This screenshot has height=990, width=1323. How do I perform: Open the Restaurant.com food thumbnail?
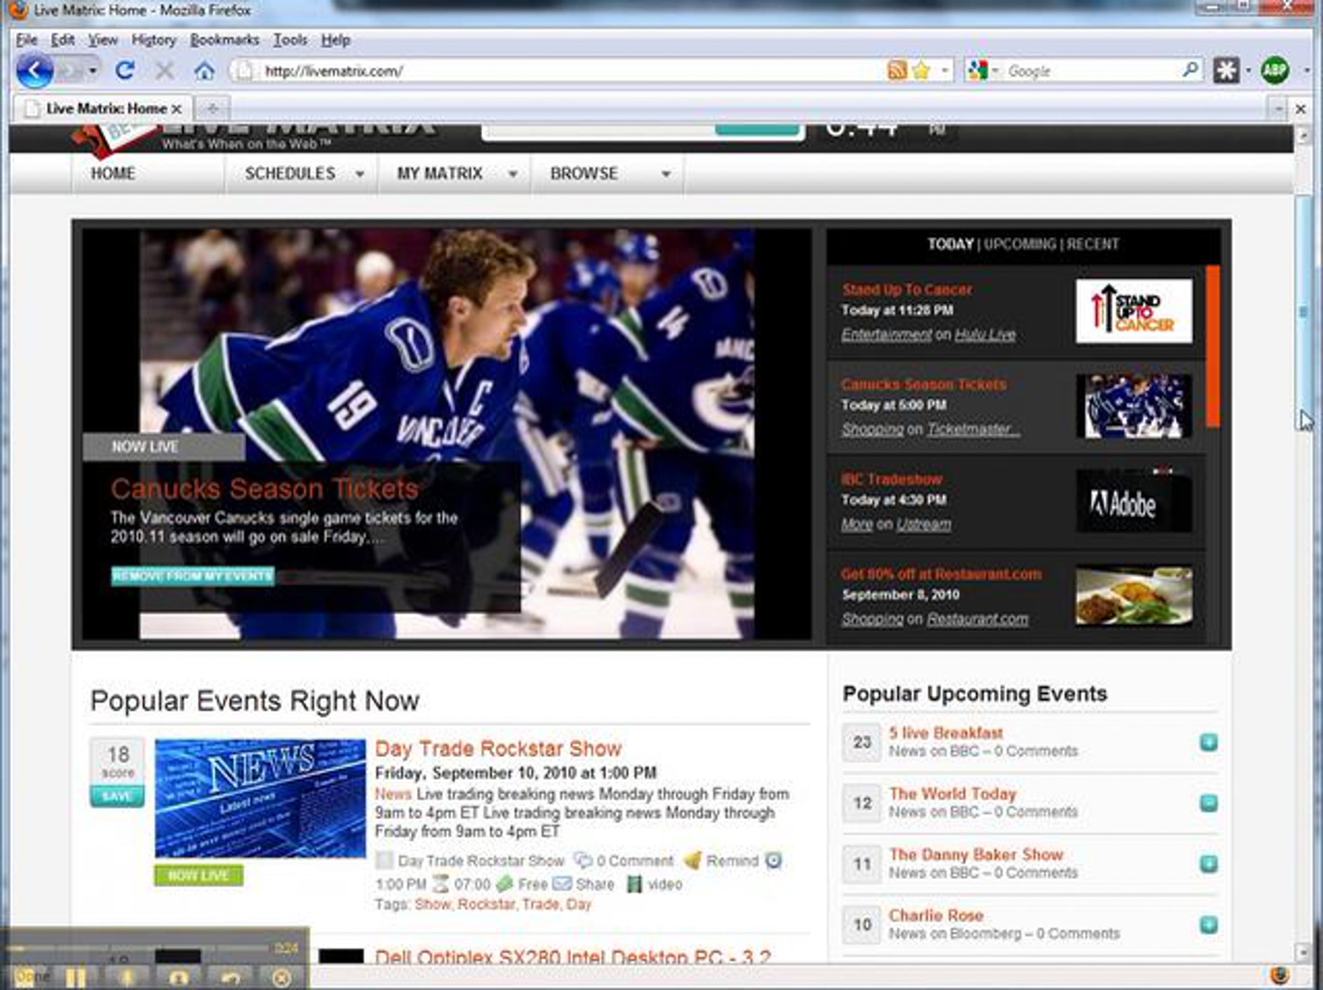(1133, 596)
